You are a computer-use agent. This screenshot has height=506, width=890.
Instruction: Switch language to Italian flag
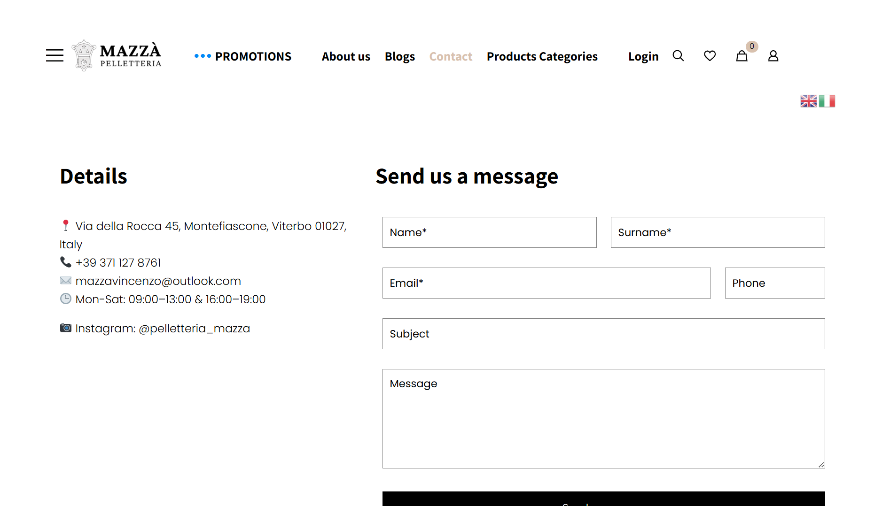pos(827,101)
